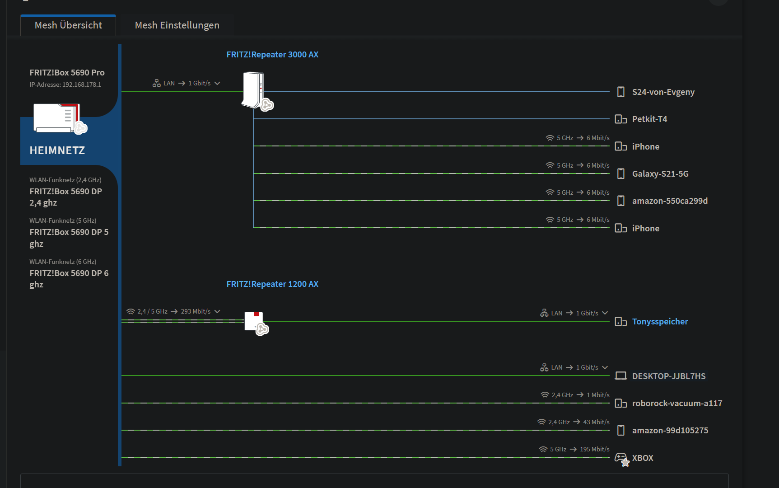Click the 43 Mbit/s speed label
The width and height of the screenshot is (779, 488).
click(596, 422)
